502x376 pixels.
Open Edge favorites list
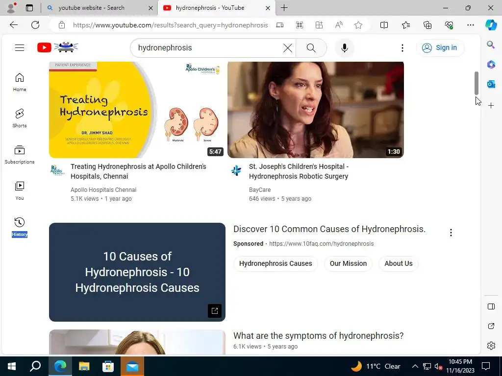405,25
